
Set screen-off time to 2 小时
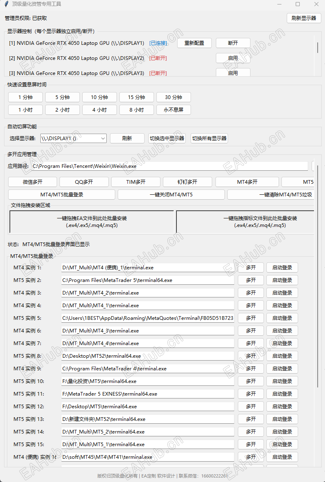pyautogui.click(x=62, y=110)
